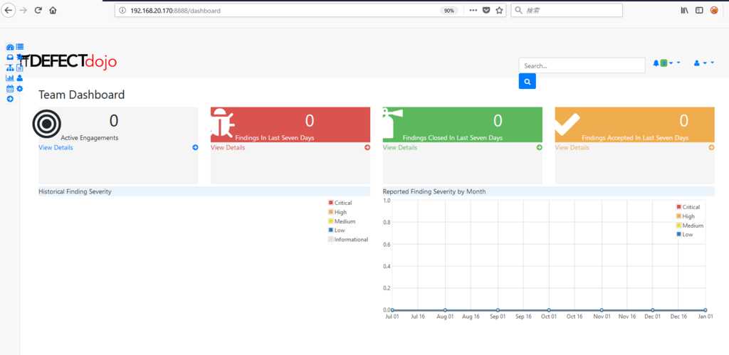Click the notifications bell icon
The width and height of the screenshot is (729, 355).
point(656,63)
